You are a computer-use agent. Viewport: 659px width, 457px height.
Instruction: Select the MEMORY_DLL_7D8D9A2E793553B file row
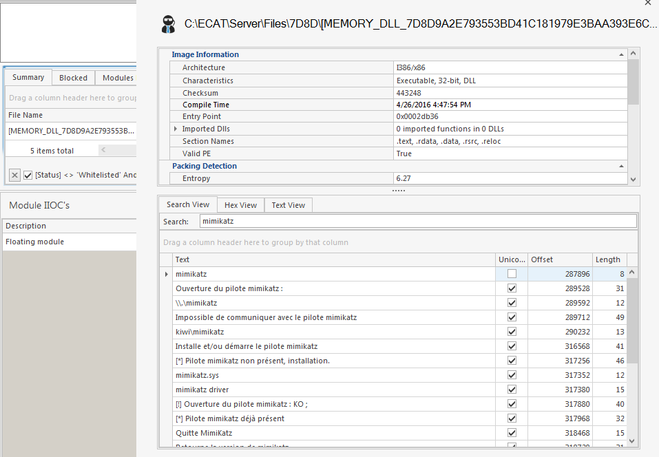coord(71,131)
